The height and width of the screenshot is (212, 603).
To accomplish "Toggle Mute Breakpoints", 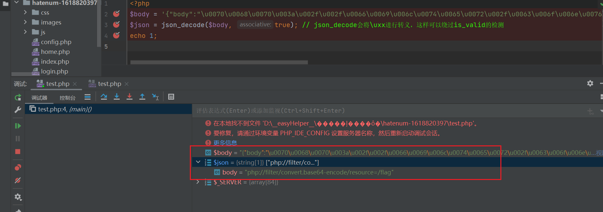I will tap(18, 180).
